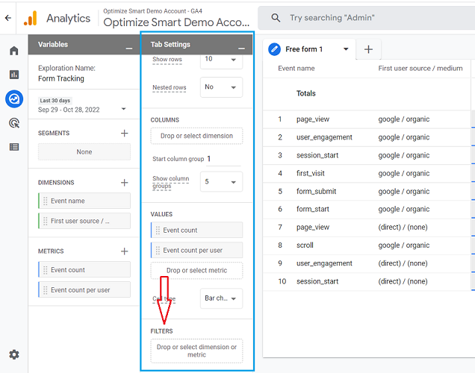Image resolution: width=475 pixels, height=373 pixels.
Task: Click Filters drop dimension or metric box
Action: 196,351
